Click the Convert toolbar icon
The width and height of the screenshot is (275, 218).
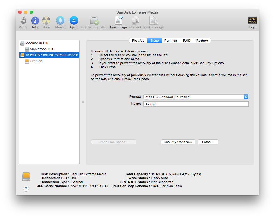tap(135, 21)
